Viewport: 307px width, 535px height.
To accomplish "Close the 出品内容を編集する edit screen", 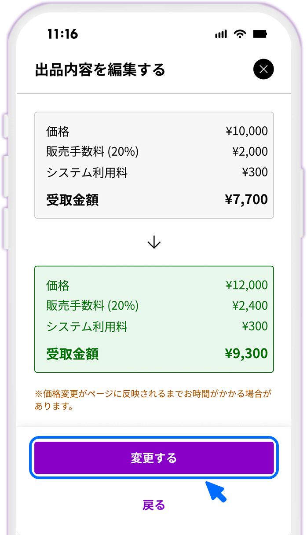I will (x=263, y=69).
